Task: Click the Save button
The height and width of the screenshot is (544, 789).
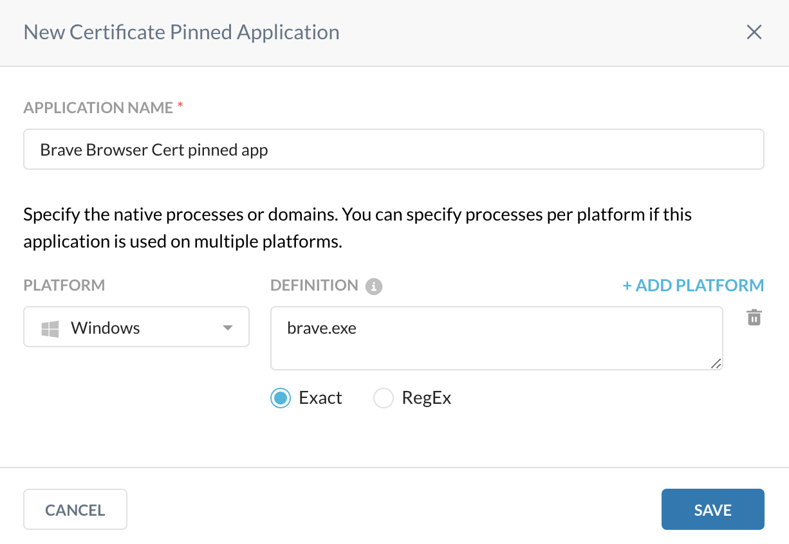Action: (713, 509)
